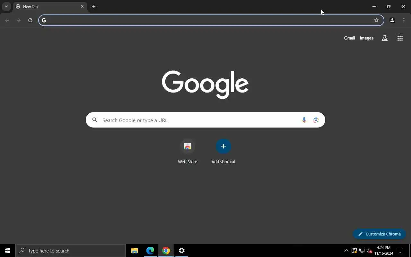This screenshot has height=257, width=411.
Task: Open the Action Center notifications icon
Action: pos(400,251)
